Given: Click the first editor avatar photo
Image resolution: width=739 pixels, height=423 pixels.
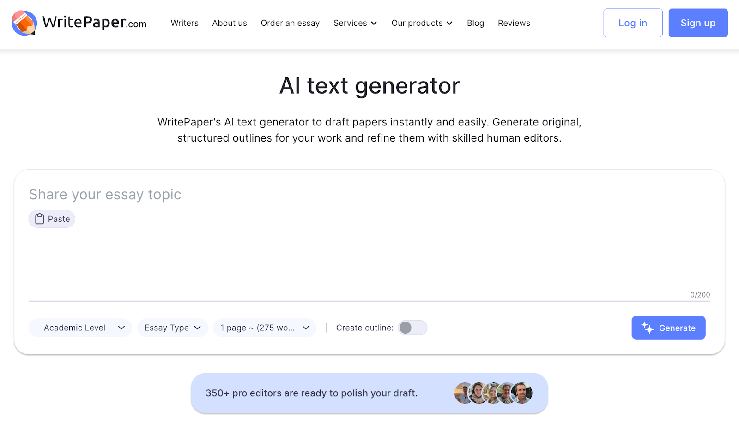Looking at the screenshot, I should [462, 393].
